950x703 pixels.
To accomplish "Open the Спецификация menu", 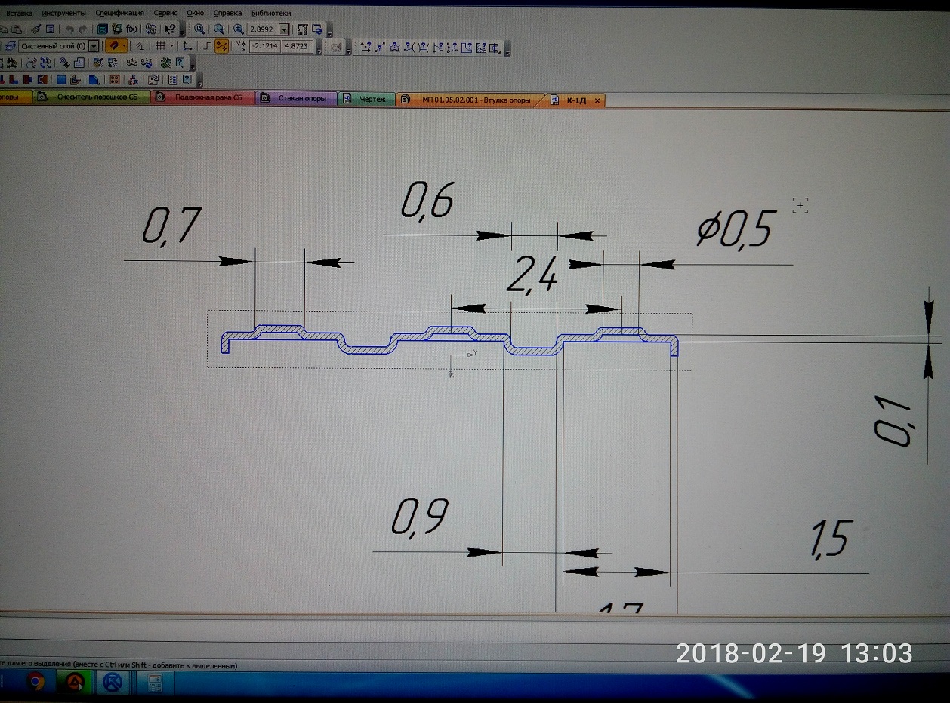I will tap(119, 13).
